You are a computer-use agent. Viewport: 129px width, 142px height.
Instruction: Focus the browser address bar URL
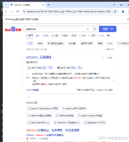pyautogui.click(x=69, y=12)
